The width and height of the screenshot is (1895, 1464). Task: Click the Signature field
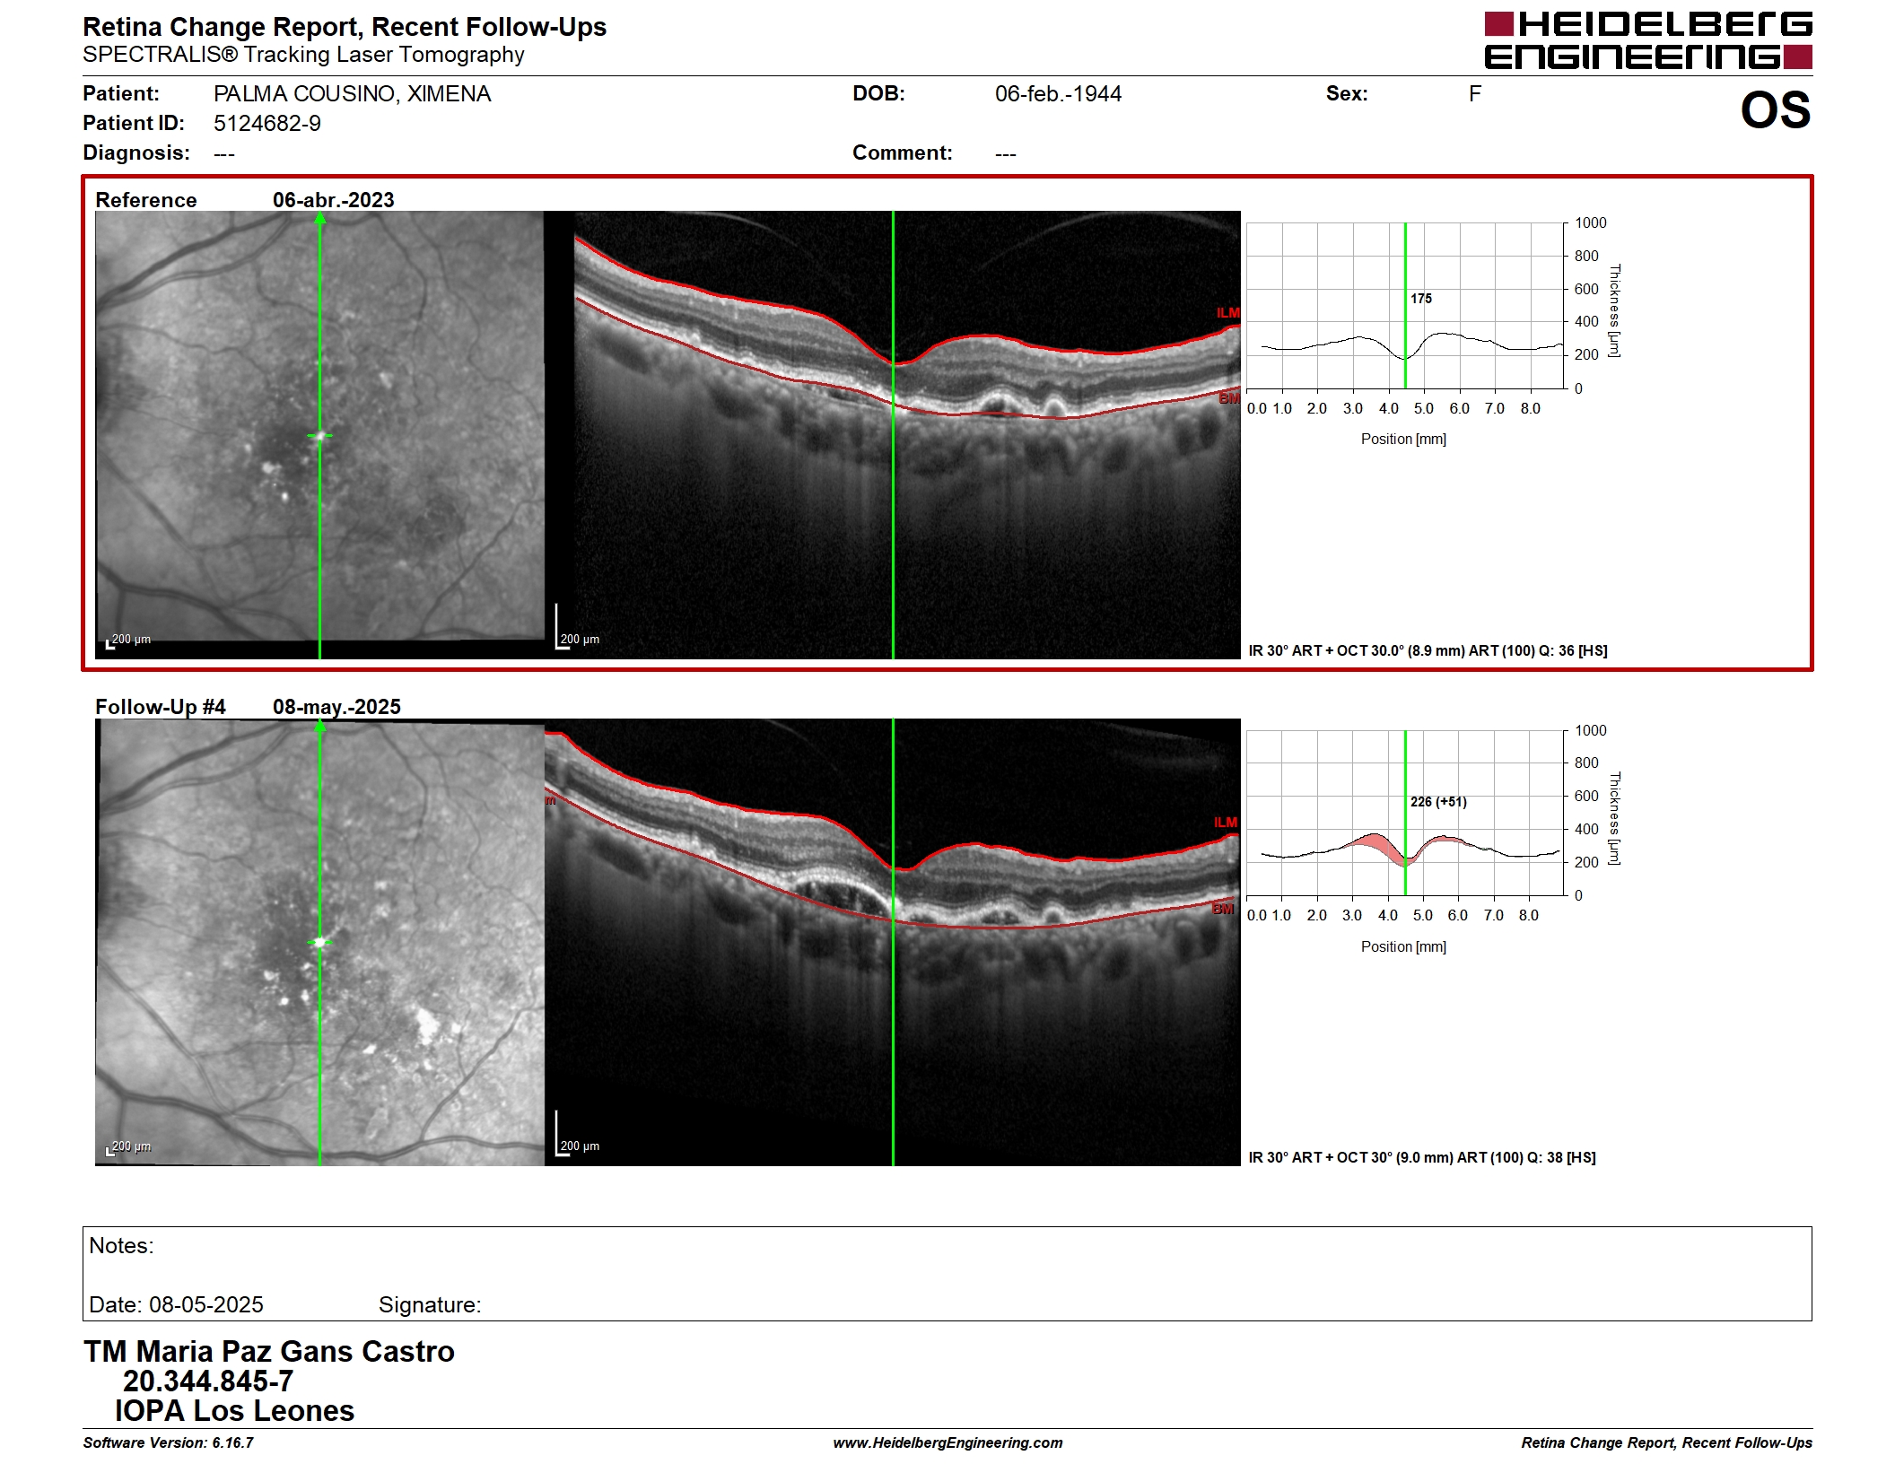point(430,1305)
